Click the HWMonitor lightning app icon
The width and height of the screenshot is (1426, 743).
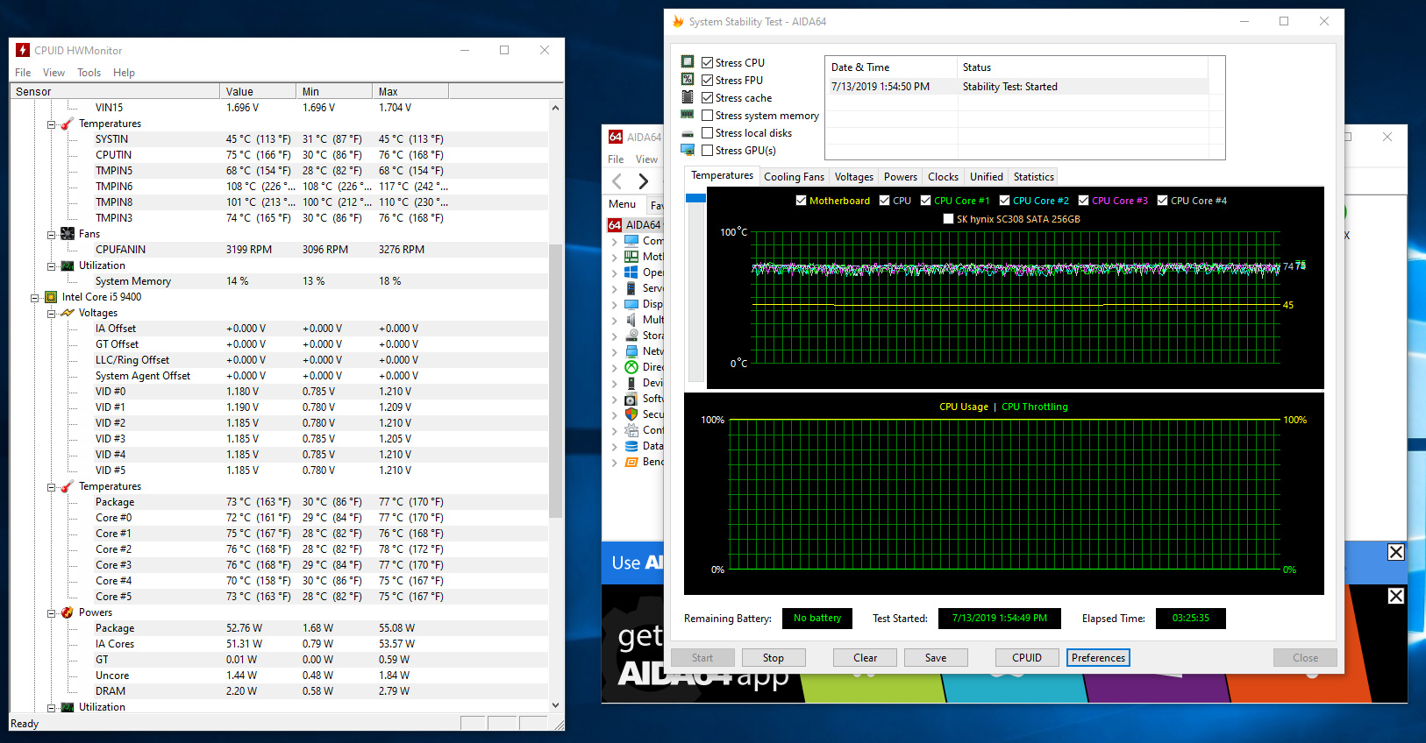point(23,50)
